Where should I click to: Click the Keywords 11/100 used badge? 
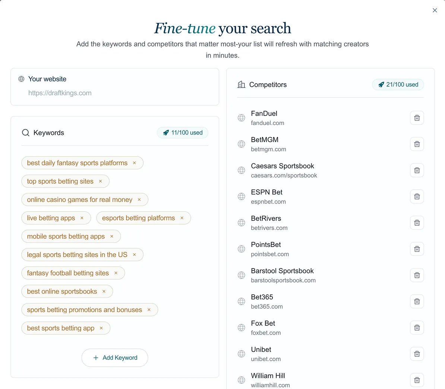click(x=183, y=132)
